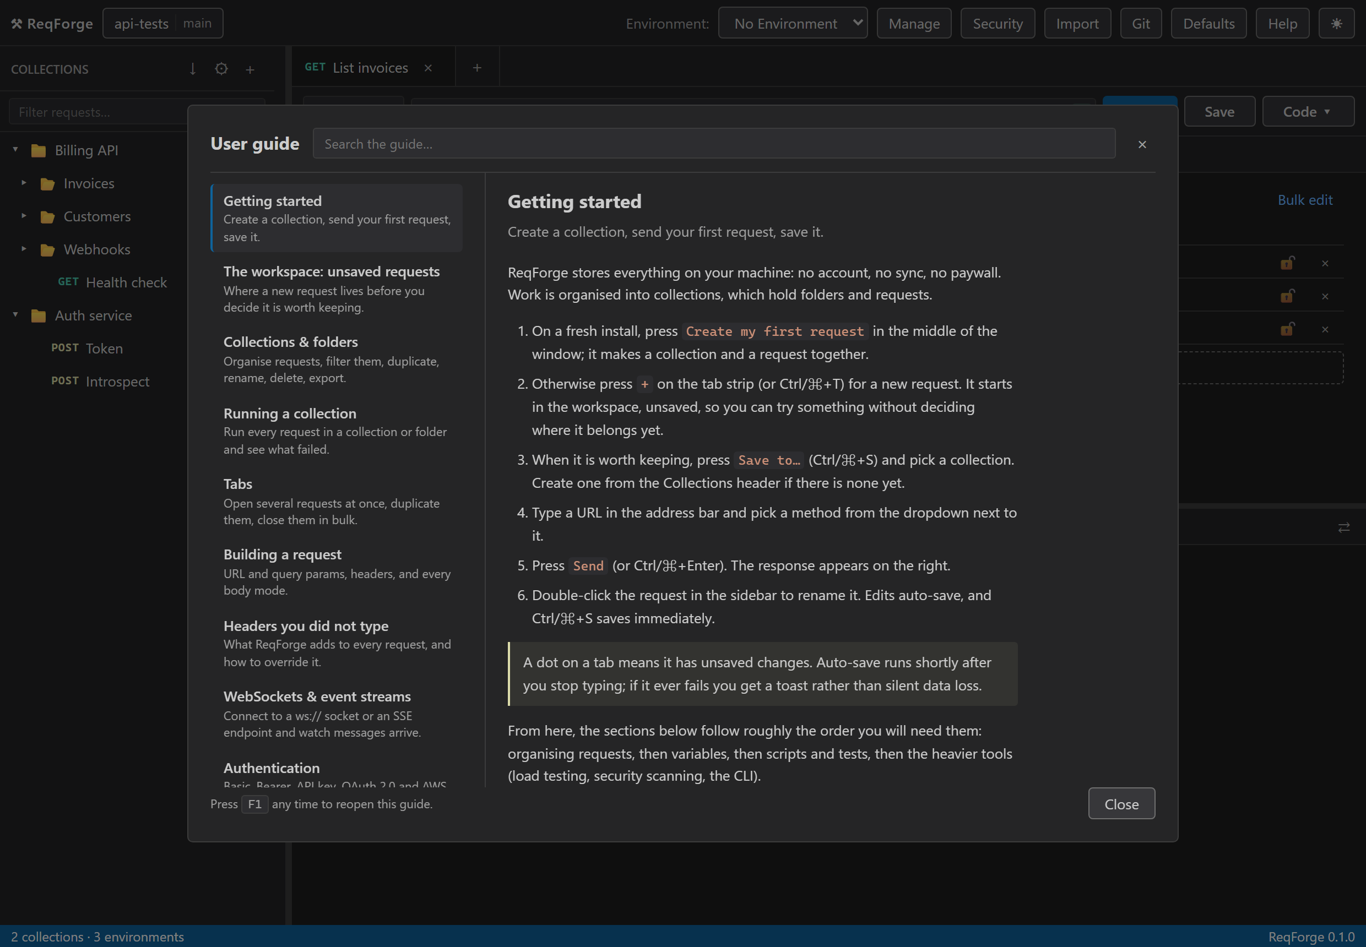
Task: Click the import collections down-arrow icon
Action: (x=192, y=69)
